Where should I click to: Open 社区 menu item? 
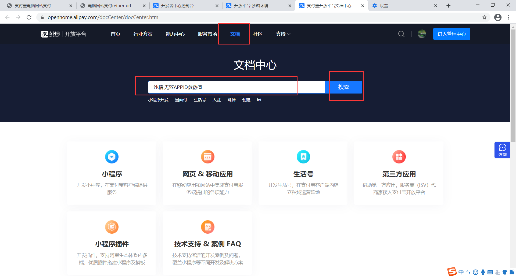[258, 34]
